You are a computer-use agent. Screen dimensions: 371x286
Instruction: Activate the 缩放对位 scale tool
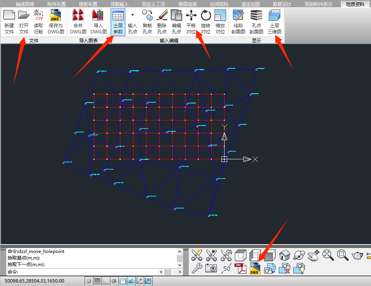[x=220, y=22]
